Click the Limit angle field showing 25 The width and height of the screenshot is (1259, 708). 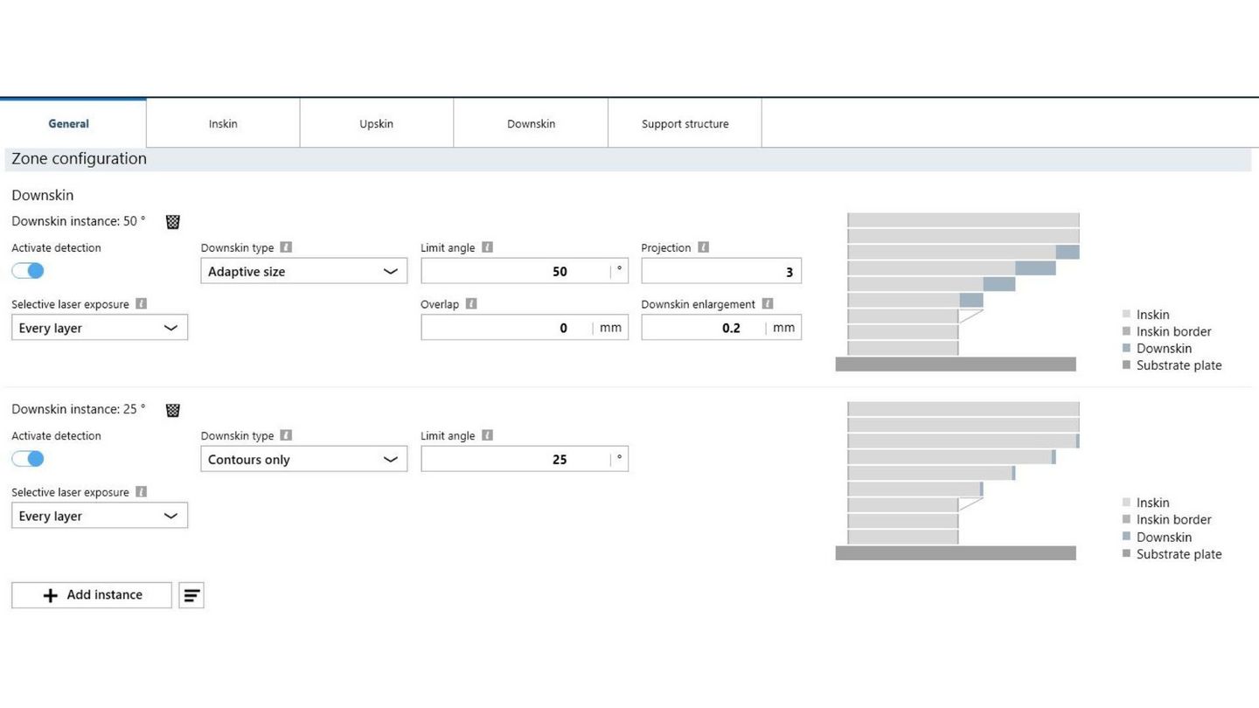coord(516,459)
